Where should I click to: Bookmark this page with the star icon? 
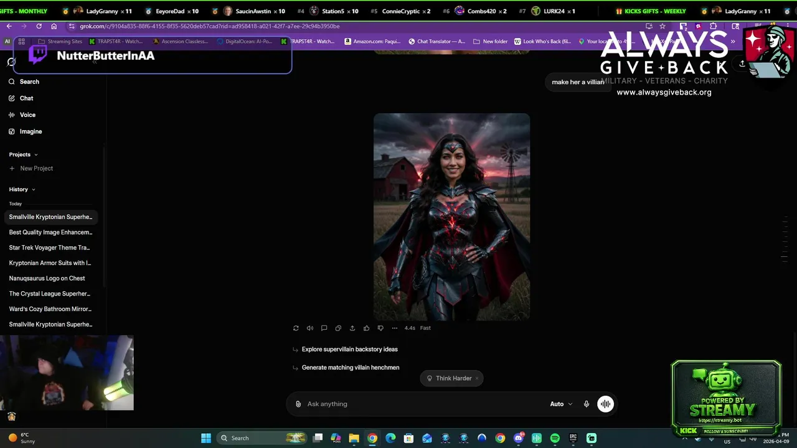pyautogui.click(x=663, y=26)
